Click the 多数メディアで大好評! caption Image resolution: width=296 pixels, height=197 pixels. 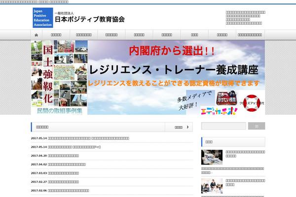tap(194, 100)
